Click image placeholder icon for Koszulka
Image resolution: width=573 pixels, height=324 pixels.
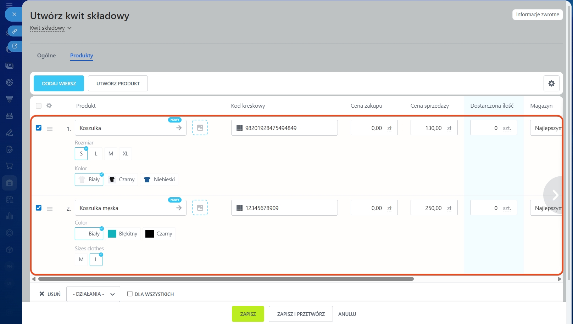(200, 128)
